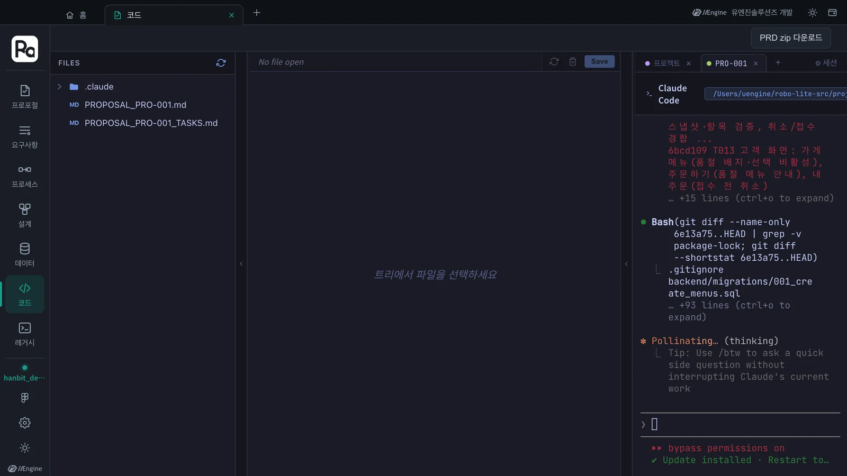Screen dimensions: 847x476
Task: Download the PRD zip
Action: tap(791, 38)
